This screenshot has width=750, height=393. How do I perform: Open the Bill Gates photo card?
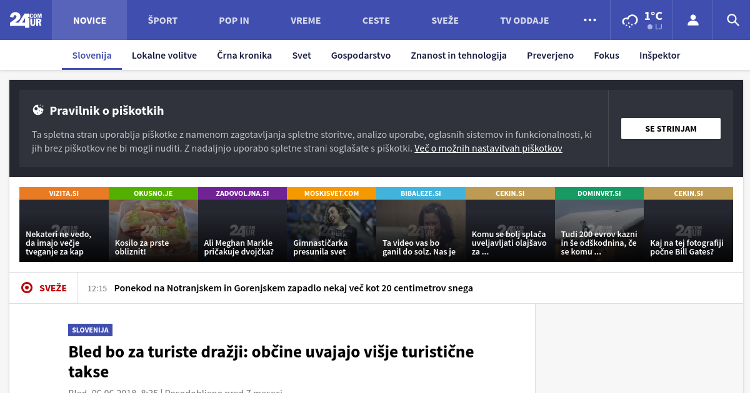688,230
